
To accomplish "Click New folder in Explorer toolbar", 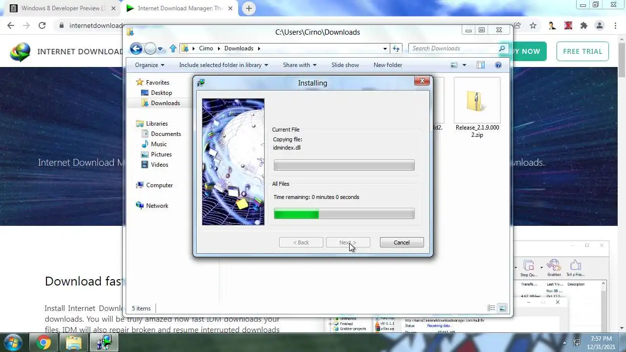I will click(388, 65).
